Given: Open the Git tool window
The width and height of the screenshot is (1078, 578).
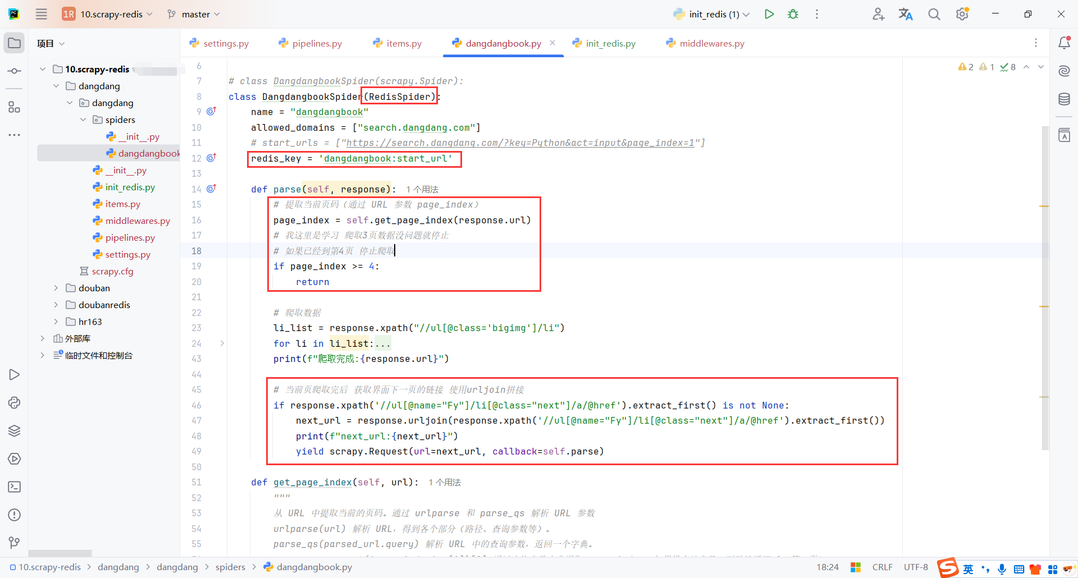Looking at the screenshot, I should tap(15, 543).
